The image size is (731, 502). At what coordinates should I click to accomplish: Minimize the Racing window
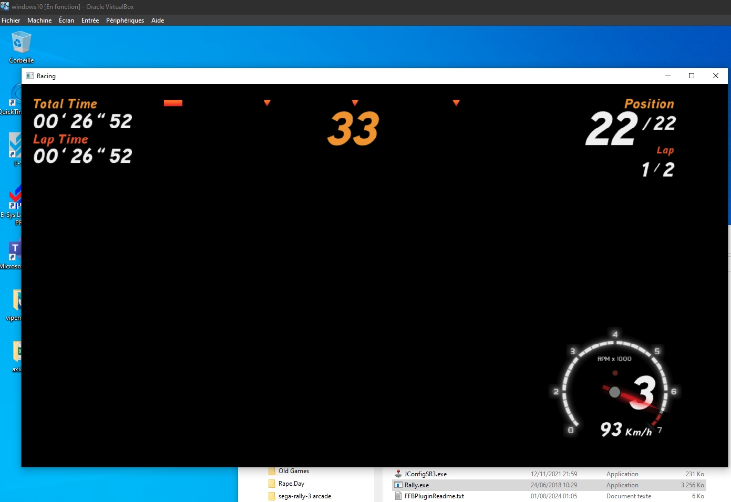coord(668,76)
